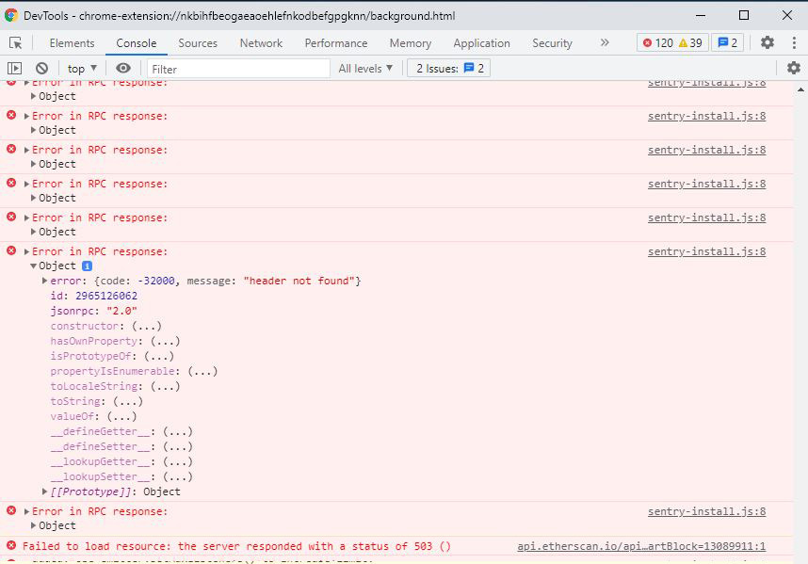This screenshot has height=564, width=808.
Task: Invoke the toLocaleString getter (...)
Action: pos(166,386)
